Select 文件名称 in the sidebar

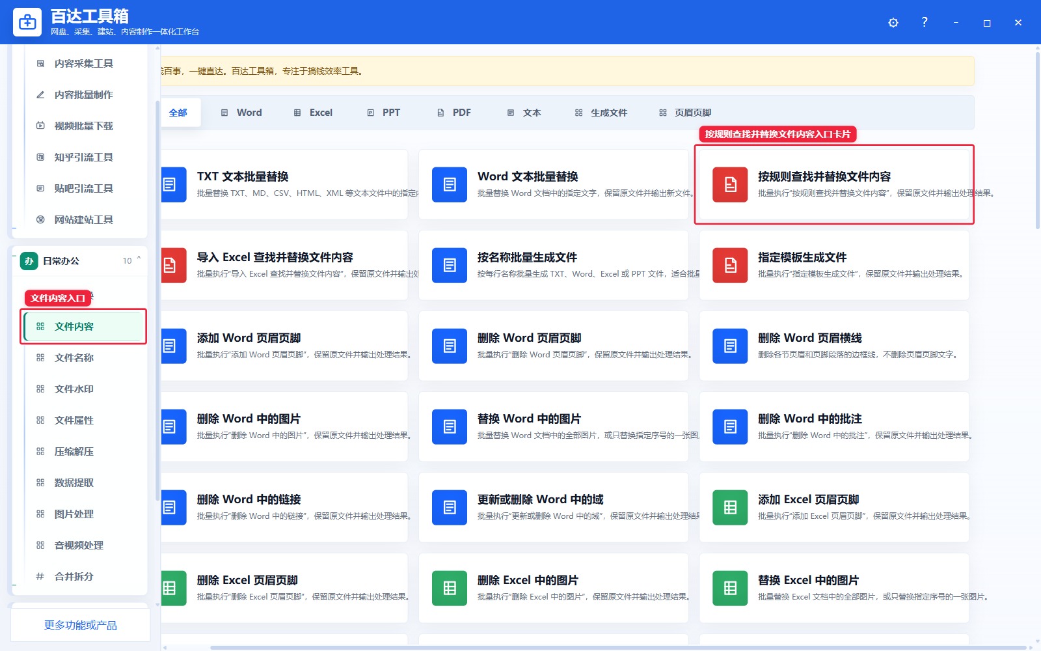(83, 357)
